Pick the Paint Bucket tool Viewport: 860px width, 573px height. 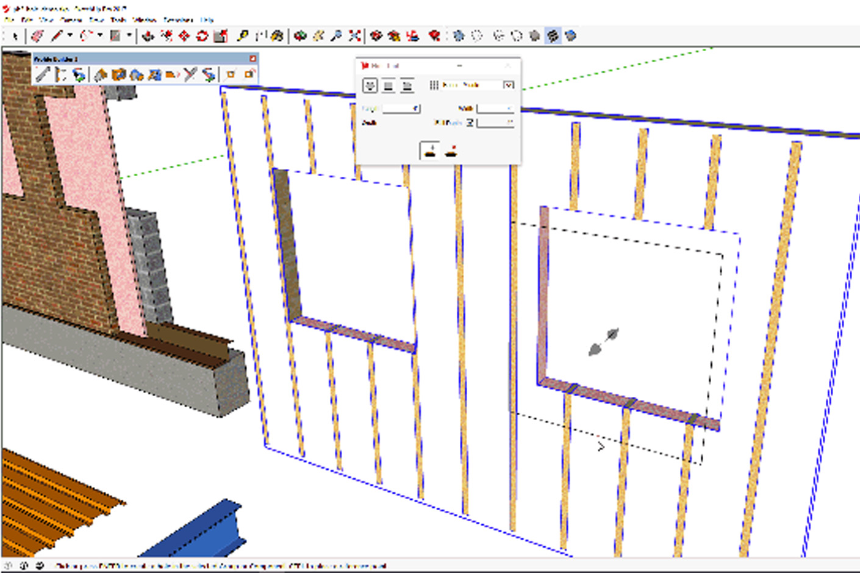pos(278,36)
